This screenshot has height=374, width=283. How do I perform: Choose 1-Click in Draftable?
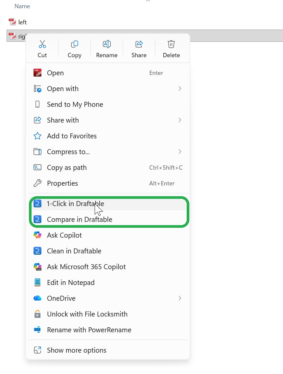[108, 203]
